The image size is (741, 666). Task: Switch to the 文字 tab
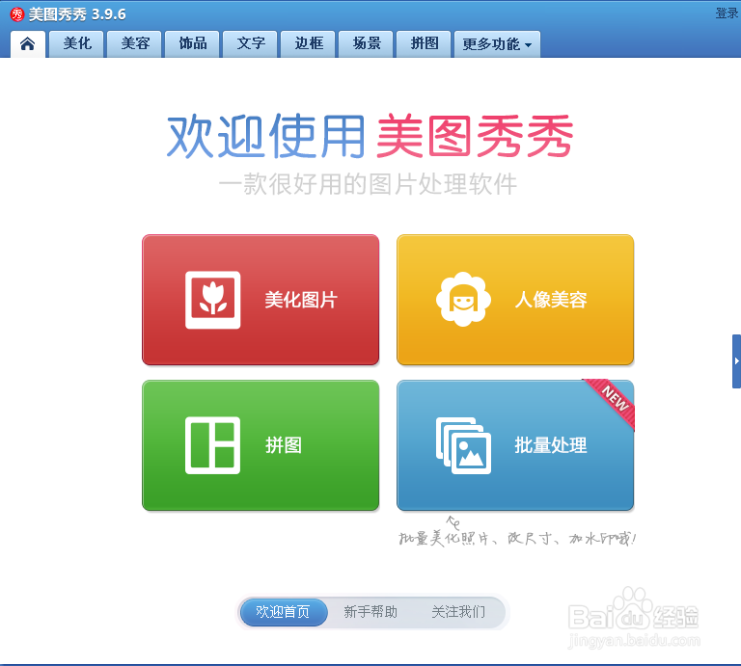click(251, 44)
